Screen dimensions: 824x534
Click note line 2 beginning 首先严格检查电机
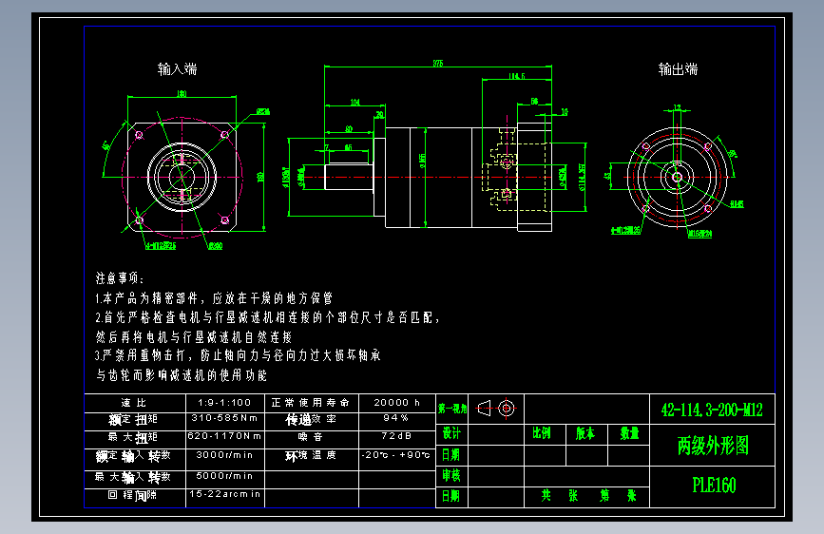click(x=267, y=317)
